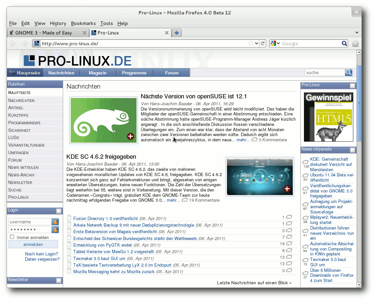Viewport: 375px width, 301px height.
Task: Click the warning icon beside username field
Action: pyautogui.click(x=55, y=222)
